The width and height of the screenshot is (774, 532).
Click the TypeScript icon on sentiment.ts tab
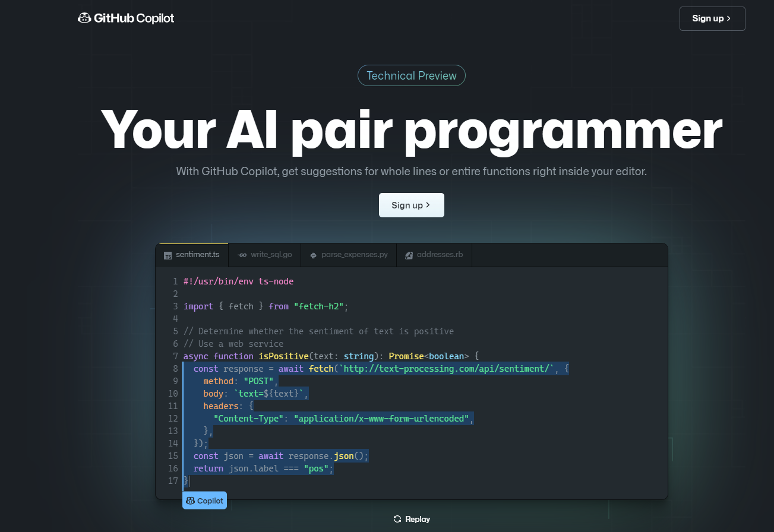(168, 255)
